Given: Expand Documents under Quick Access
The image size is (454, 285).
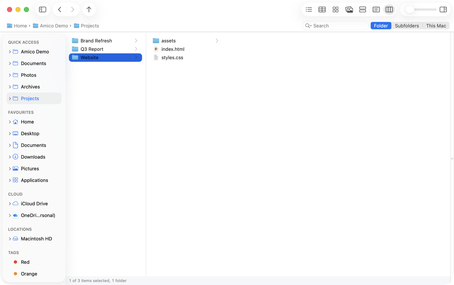Looking at the screenshot, I should click(10, 63).
